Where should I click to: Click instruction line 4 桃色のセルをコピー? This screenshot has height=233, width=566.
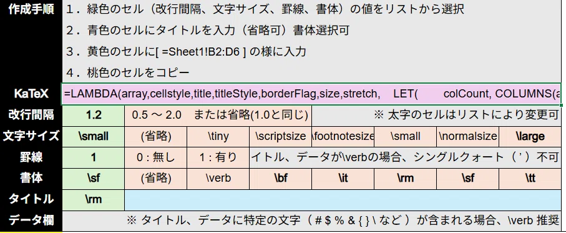pyautogui.click(x=128, y=73)
